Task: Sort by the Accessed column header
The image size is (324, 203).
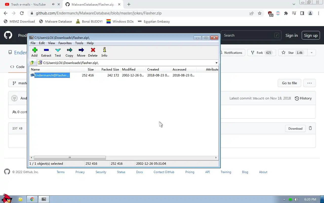Action: [x=184, y=69]
